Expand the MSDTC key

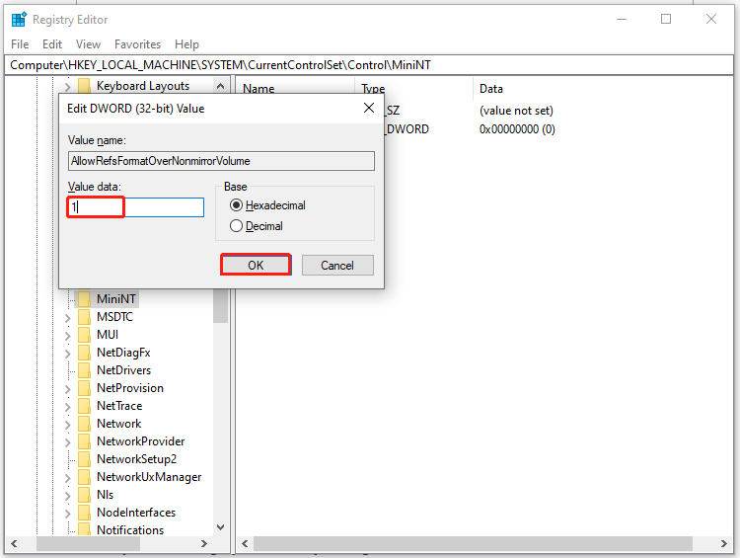(x=67, y=318)
